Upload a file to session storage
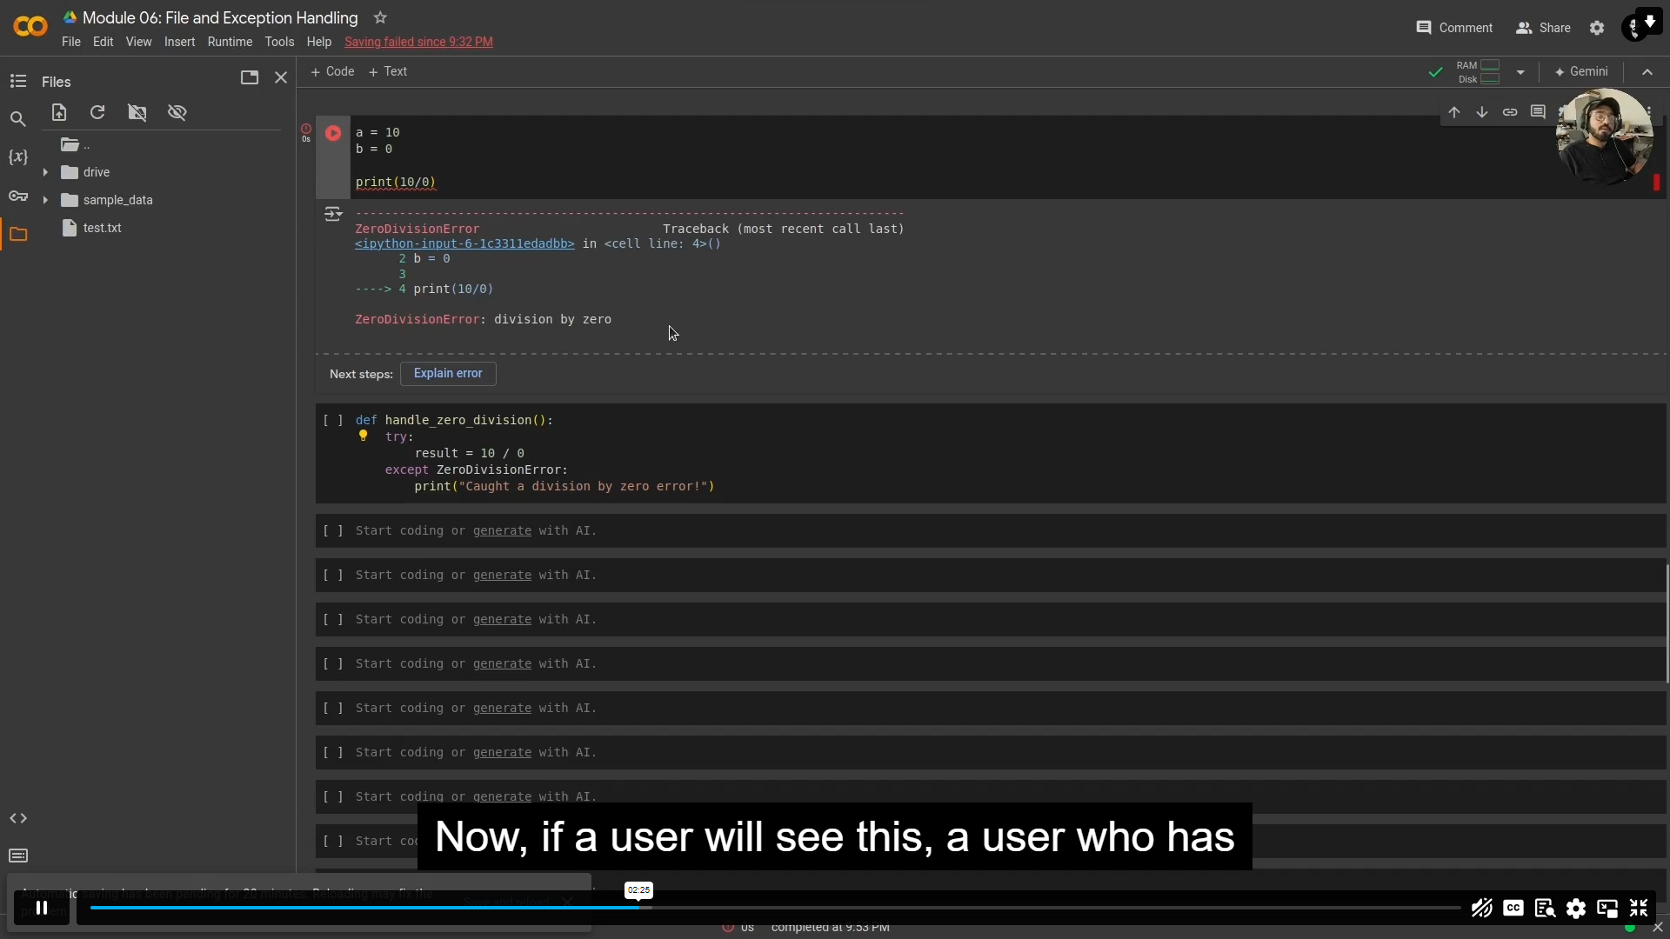The image size is (1670, 939). coord(58,112)
